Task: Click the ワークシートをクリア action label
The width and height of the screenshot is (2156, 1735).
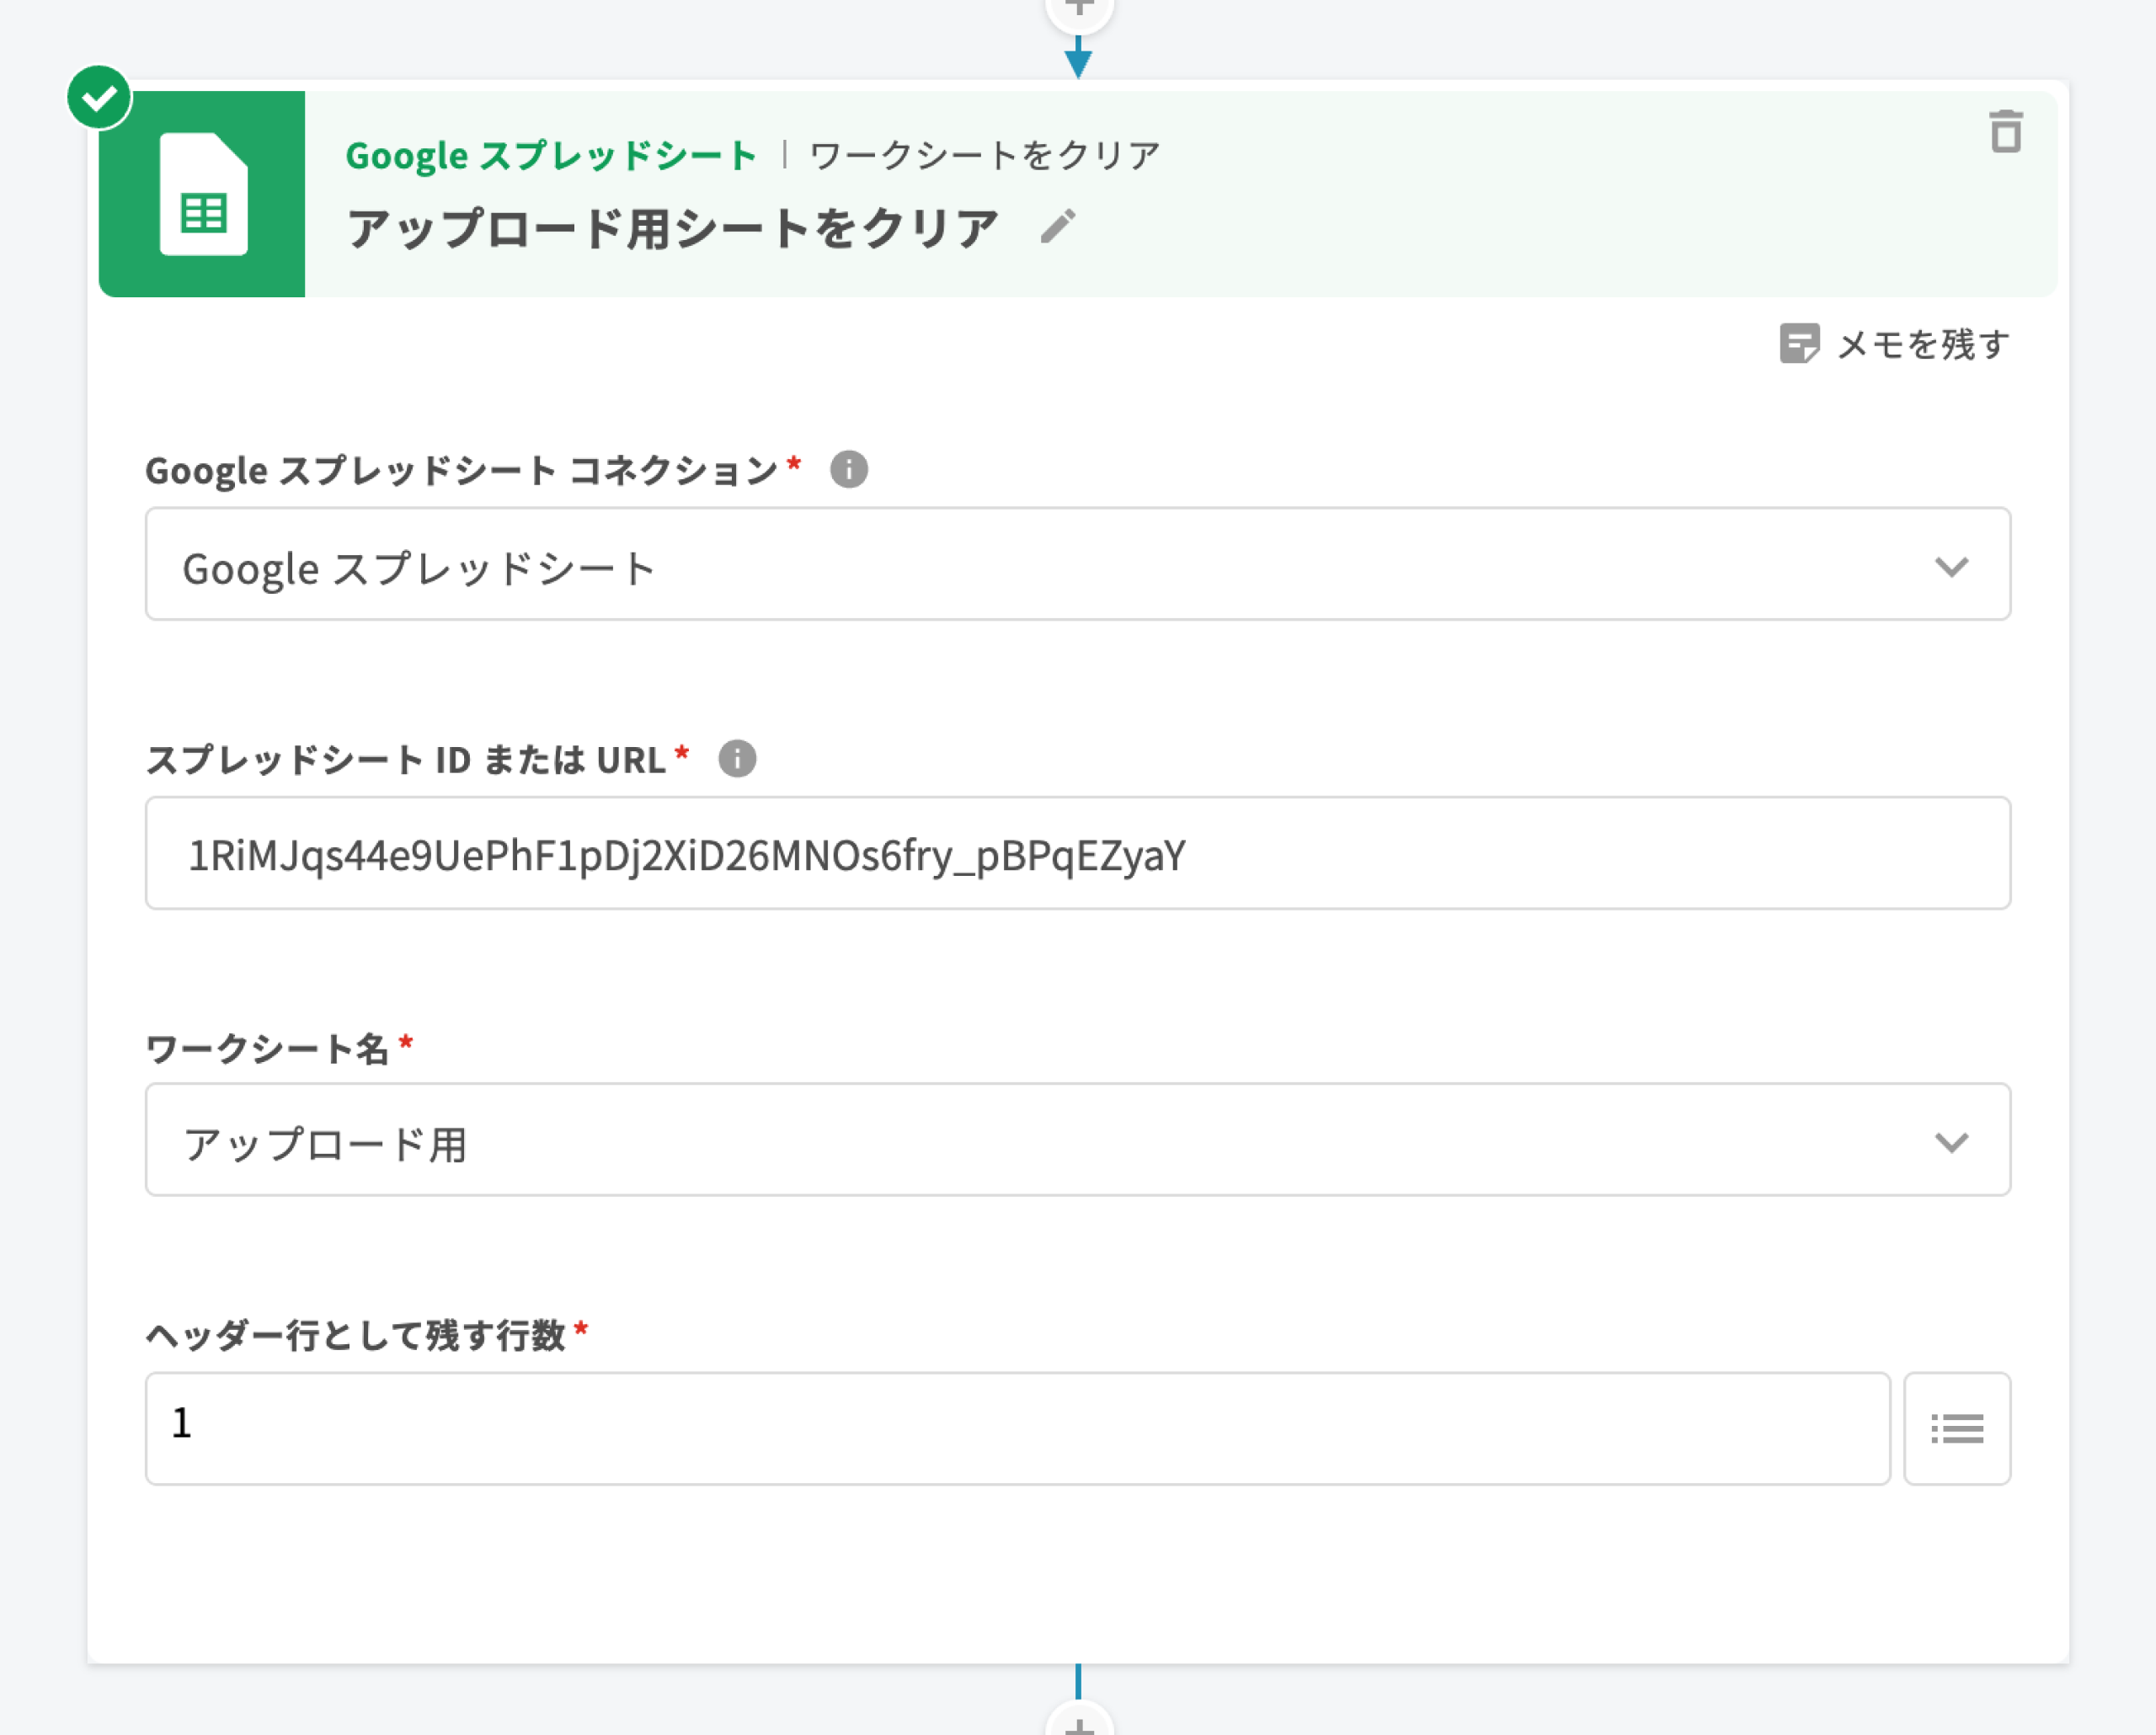Action: [984, 155]
